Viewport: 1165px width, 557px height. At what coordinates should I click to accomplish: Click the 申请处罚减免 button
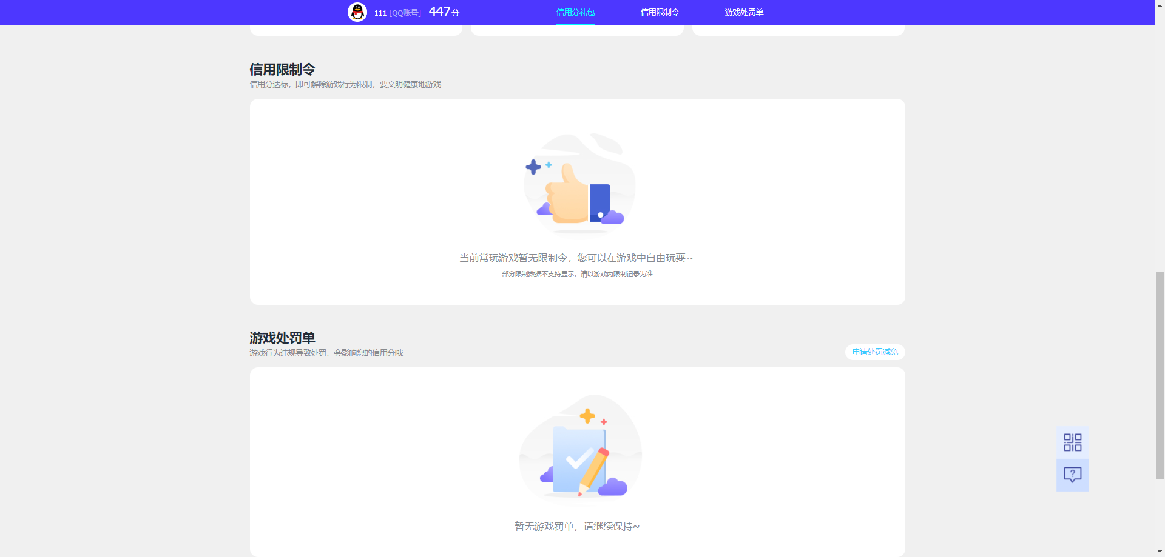coord(875,352)
